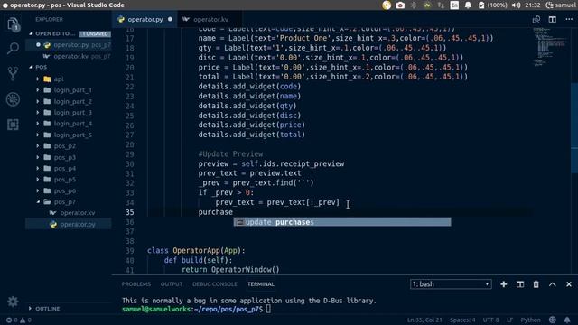Open the Debug Console panel tab
578x325 pixels.
pyautogui.click(x=215, y=284)
